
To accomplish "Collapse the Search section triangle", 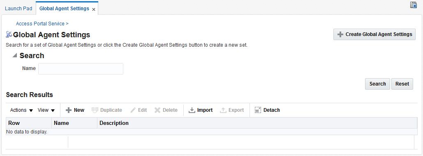I will (x=15, y=55).
